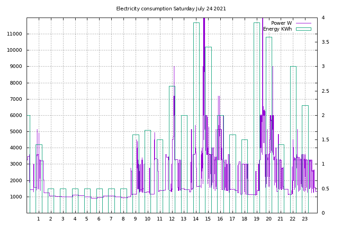Click the 'Power W' legend label

(281, 23)
